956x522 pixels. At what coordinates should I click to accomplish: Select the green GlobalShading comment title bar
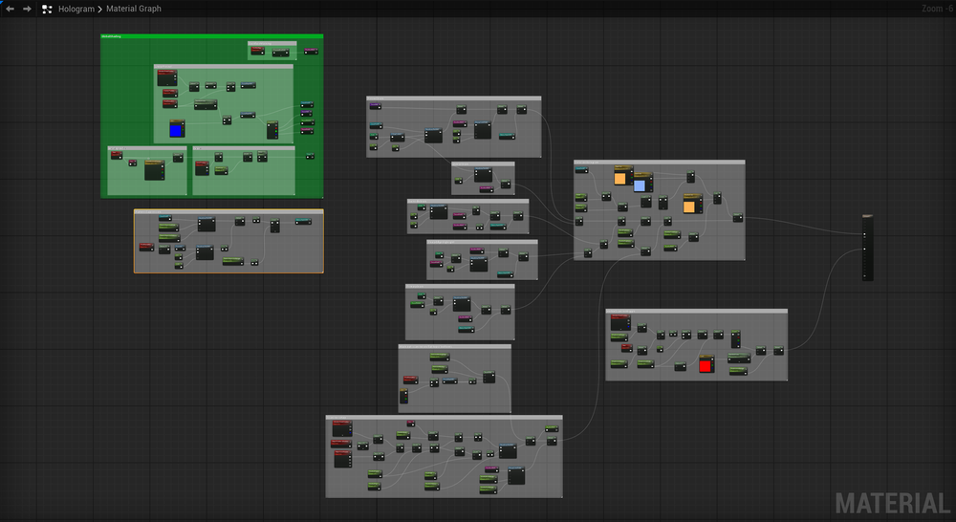tap(211, 36)
